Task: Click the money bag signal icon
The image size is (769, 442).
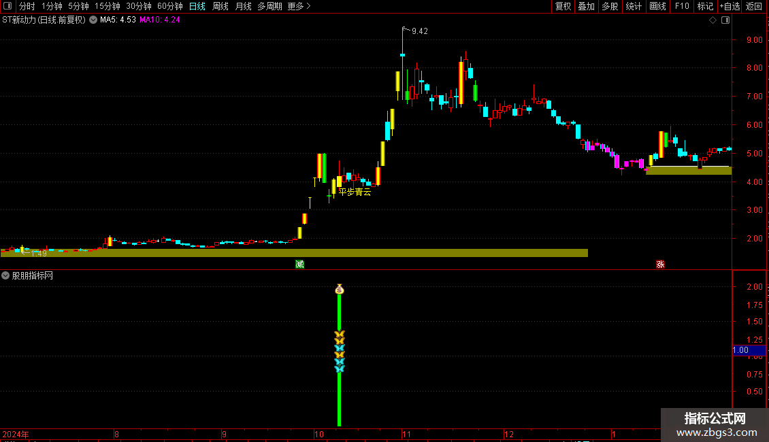Action: (x=340, y=289)
